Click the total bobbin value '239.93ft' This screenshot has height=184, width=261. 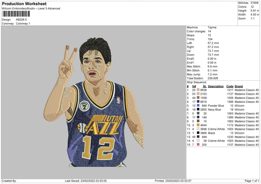pyautogui.click(x=213, y=78)
